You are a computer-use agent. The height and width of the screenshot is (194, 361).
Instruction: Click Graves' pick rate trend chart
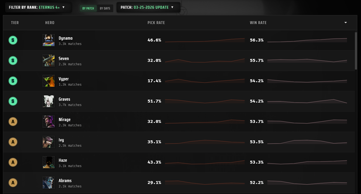click(205, 101)
